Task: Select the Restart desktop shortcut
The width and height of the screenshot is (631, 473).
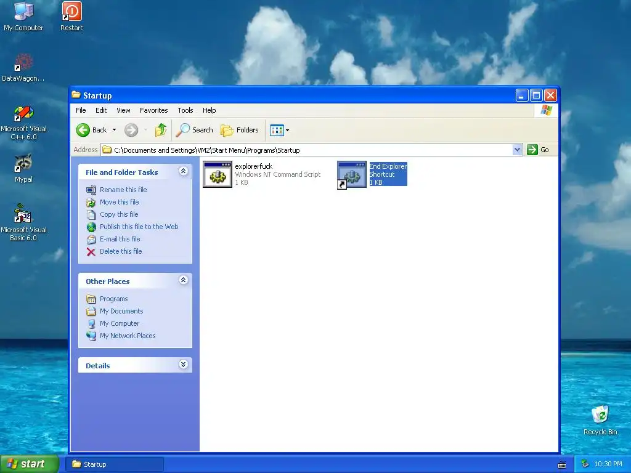Action: click(x=71, y=16)
